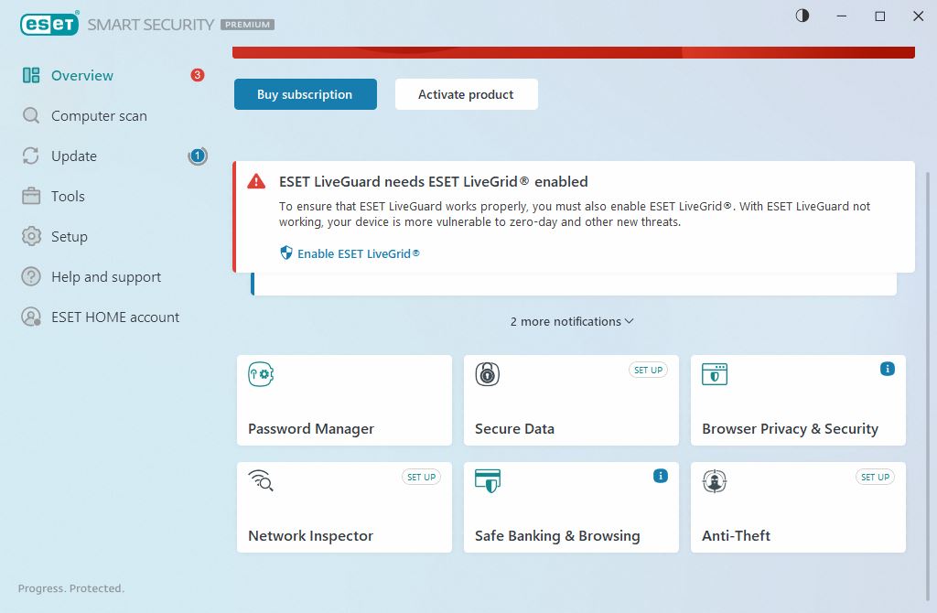Screen dimensions: 937x613
Task: Open the Password Manager tile
Action: tap(344, 401)
